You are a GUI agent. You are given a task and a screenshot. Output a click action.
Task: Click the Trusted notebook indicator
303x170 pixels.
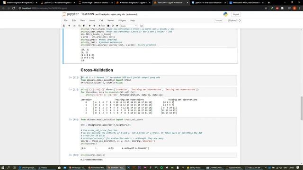[219, 20]
